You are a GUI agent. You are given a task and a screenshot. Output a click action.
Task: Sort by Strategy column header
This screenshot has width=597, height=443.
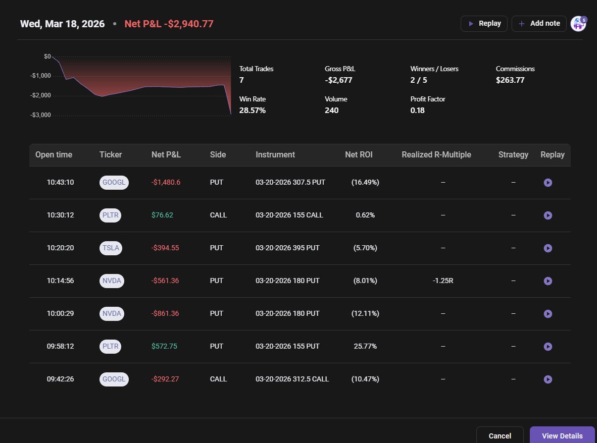point(513,155)
